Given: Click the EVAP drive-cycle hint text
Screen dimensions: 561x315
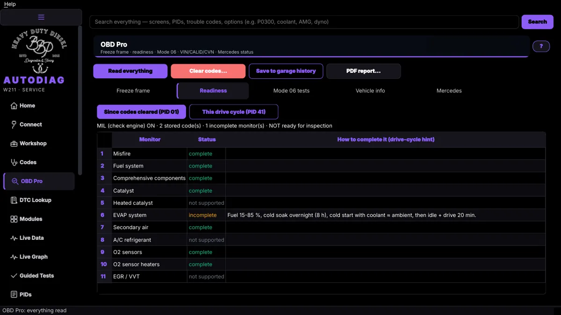Looking at the screenshot, I should (352, 215).
